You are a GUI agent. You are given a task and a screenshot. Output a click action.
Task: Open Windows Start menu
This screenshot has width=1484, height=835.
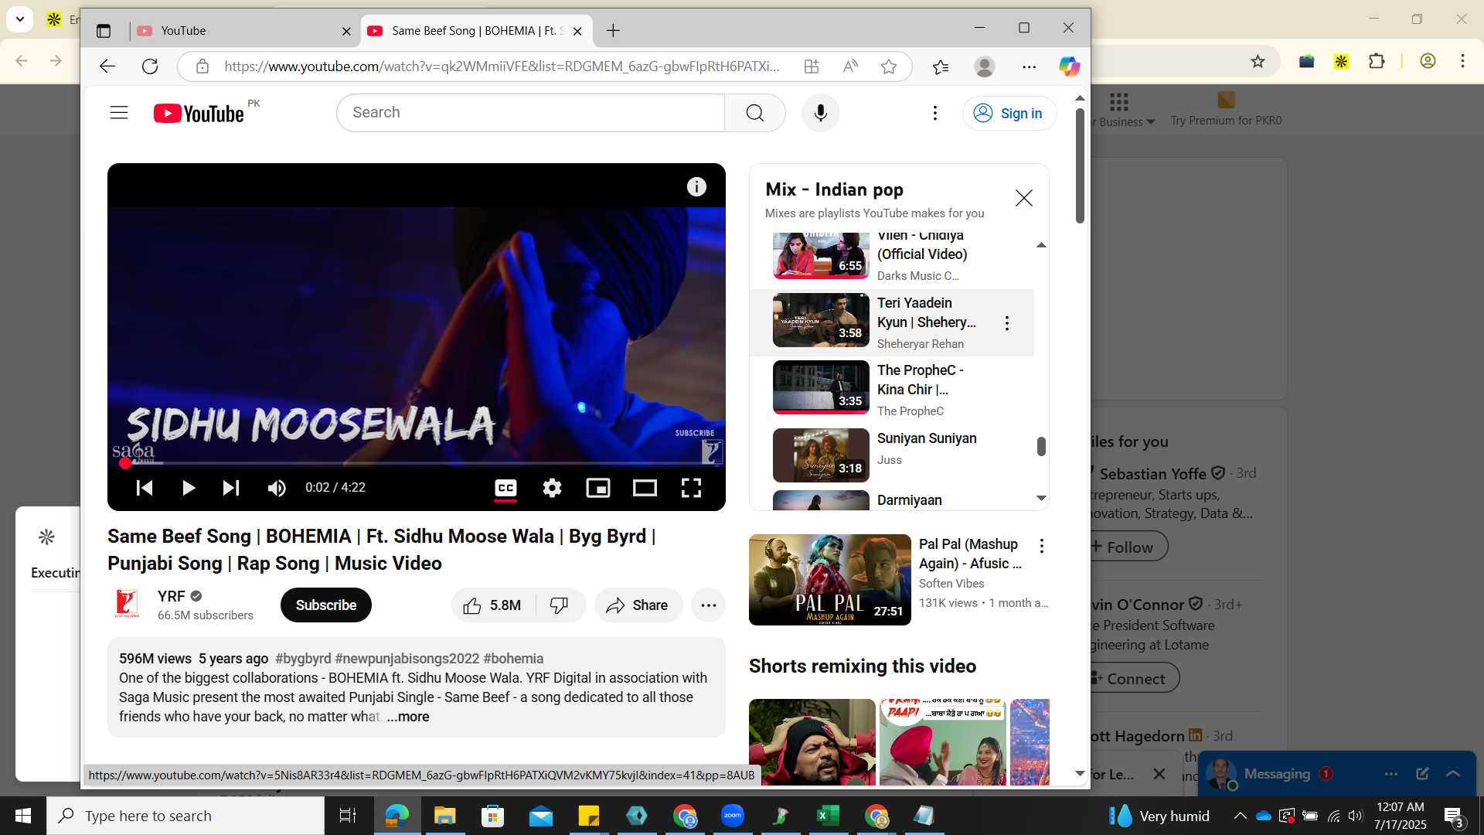[x=23, y=816]
